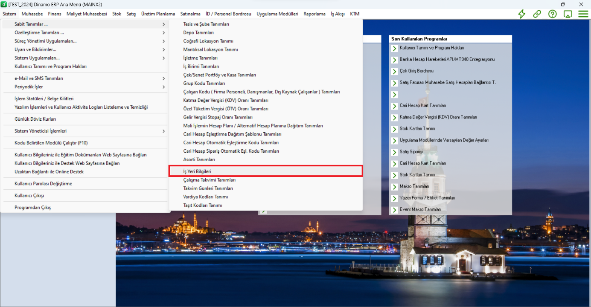Click arrow icon beside Çek Giriş Bordrosu
Image resolution: width=591 pixels, height=307 pixels.
[x=394, y=71]
